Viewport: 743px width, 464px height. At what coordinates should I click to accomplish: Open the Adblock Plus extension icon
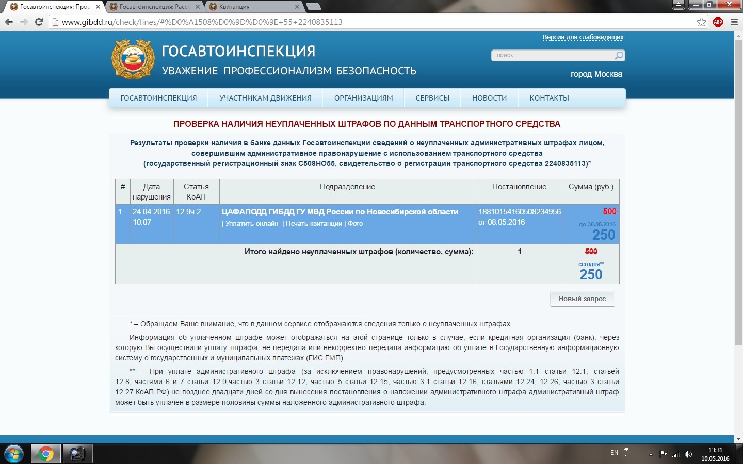tap(718, 22)
